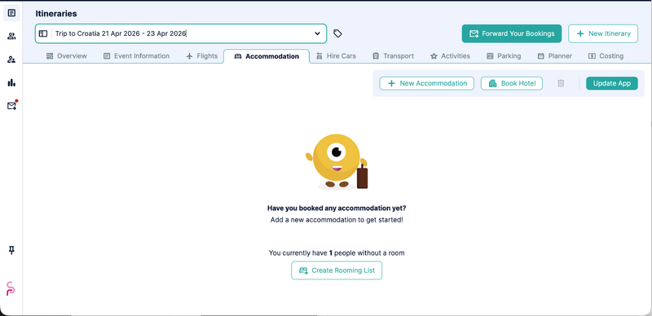Click the Book Hotel button
The width and height of the screenshot is (652, 316).
tap(512, 83)
